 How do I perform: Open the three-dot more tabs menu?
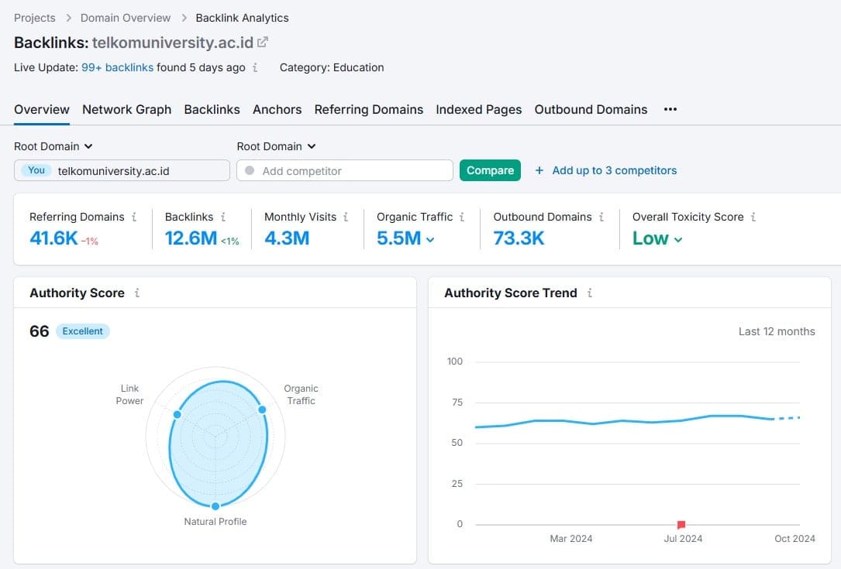click(x=670, y=109)
